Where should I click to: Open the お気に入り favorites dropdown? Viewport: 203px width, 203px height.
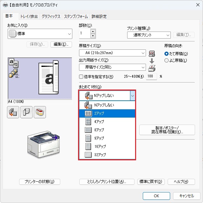coord(40,34)
